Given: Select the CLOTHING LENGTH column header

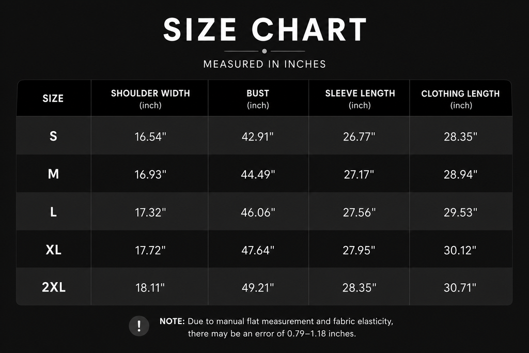Looking at the screenshot, I should click(460, 99).
